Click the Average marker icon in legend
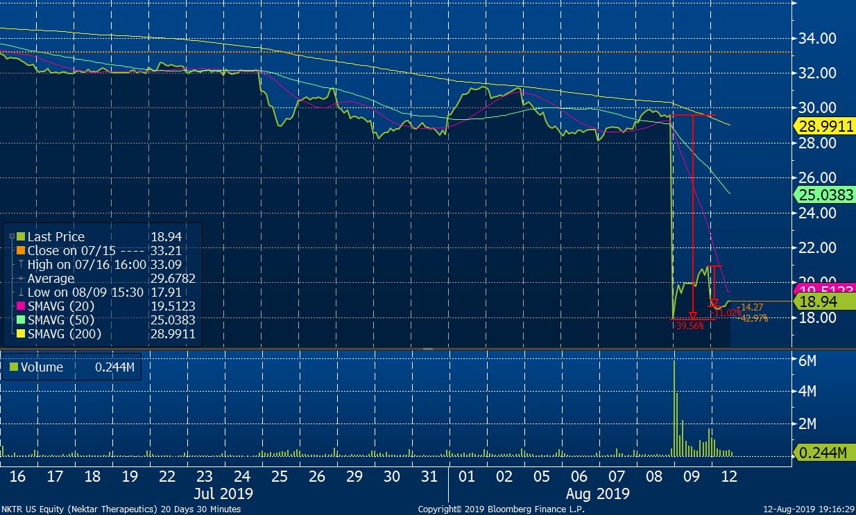 coord(20,279)
